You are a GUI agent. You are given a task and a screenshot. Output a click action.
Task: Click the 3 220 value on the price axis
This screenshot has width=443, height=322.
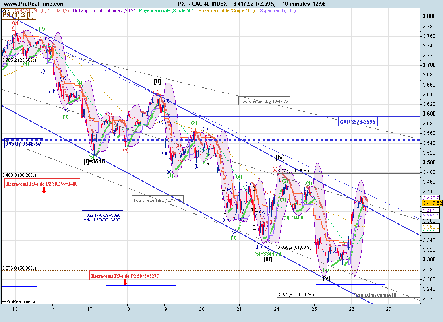429,298
